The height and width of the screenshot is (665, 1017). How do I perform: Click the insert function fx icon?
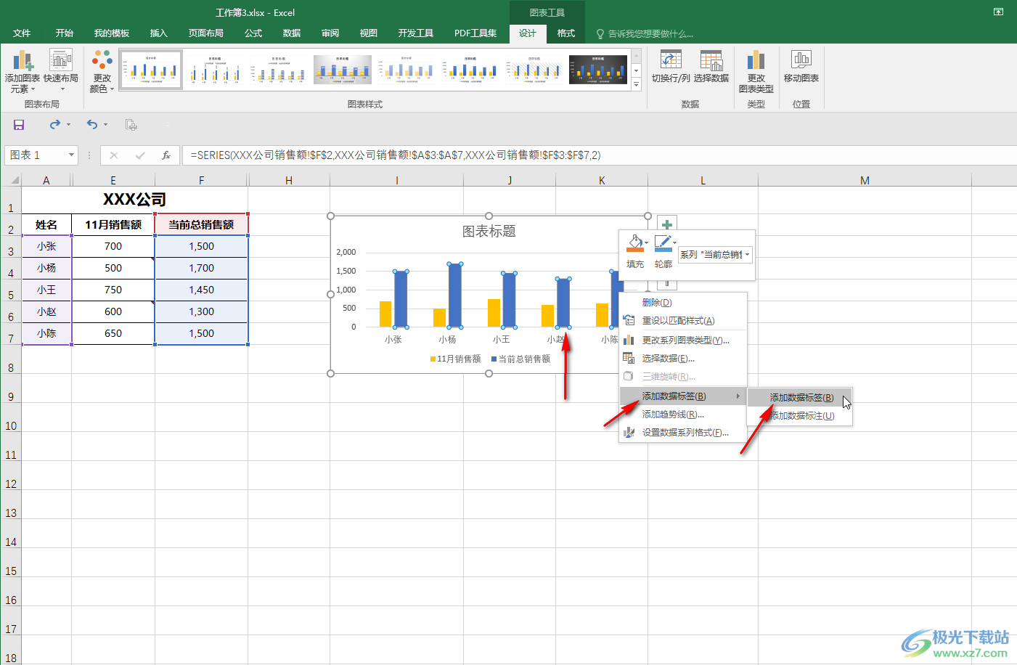[x=166, y=155]
